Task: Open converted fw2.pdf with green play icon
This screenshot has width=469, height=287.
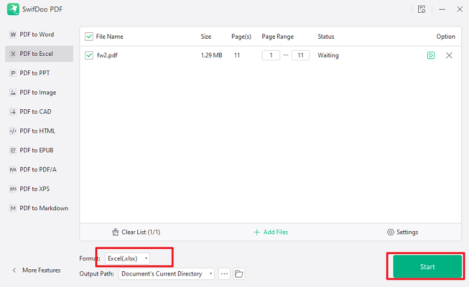Action: coord(431,55)
